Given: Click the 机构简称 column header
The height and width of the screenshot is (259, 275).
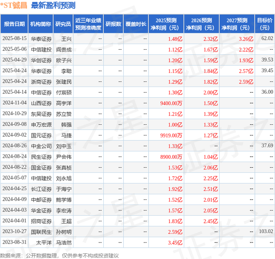Looking at the screenshot, I should (x=41, y=24).
